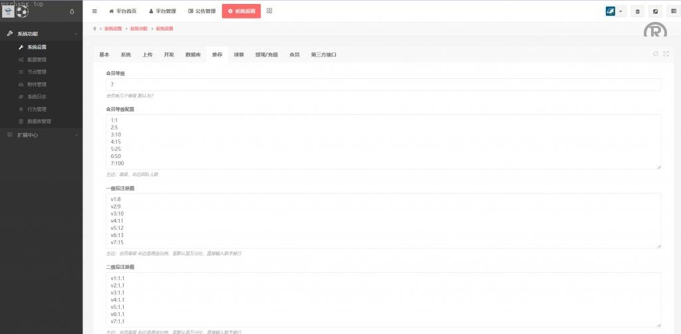The height and width of the screenshot is (334, 681).
Task: Click the external link icon in top bar
Action: 655,11
